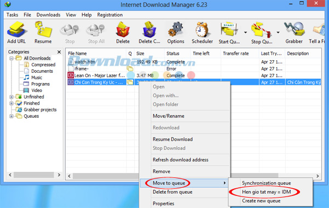Open the Grabber tool icon

point(294,30)
